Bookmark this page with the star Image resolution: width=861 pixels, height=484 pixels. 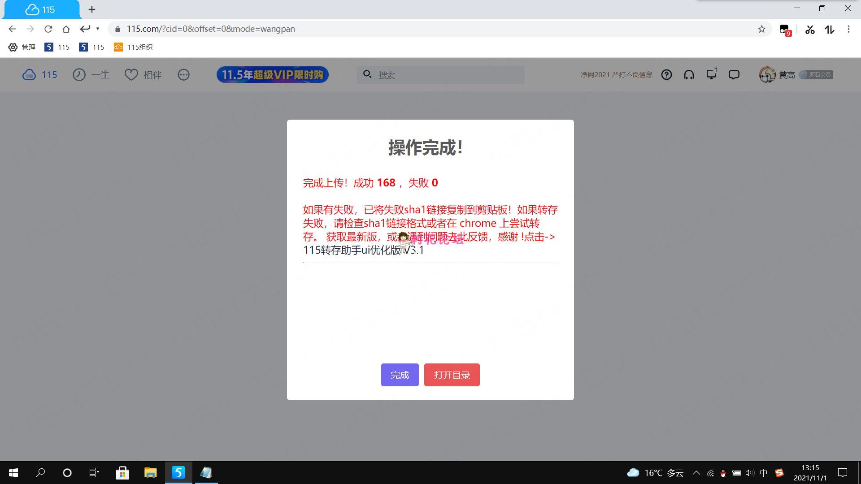coord(761,29)
